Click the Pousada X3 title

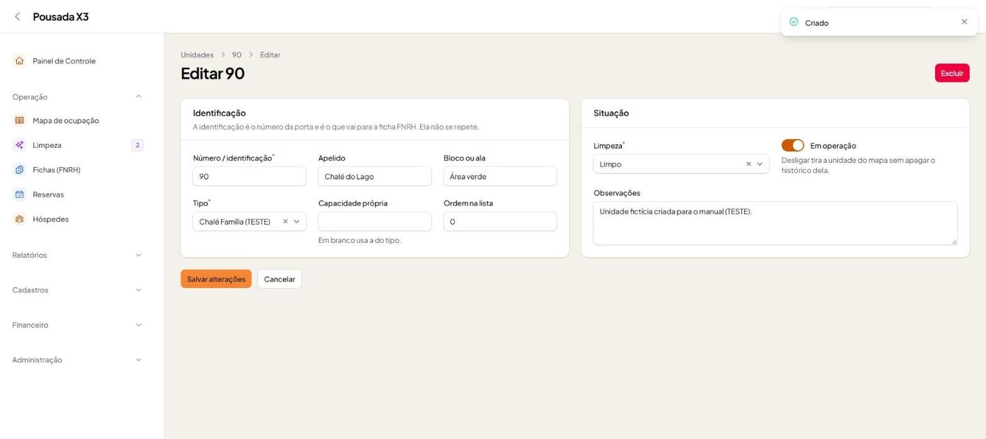60,17
